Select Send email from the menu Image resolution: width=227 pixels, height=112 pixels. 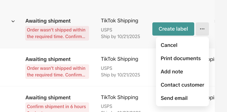pyautogui.click(x=174, y=98)
